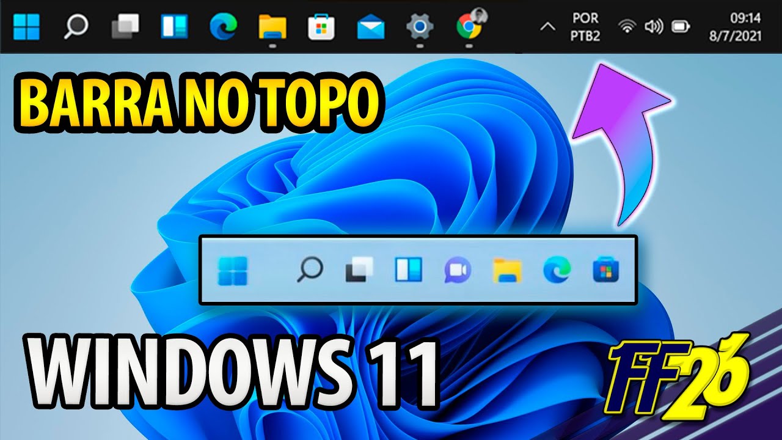Check the battery tray icon
782x440 pixels.
pyautogui.click(x=681, y=27)
